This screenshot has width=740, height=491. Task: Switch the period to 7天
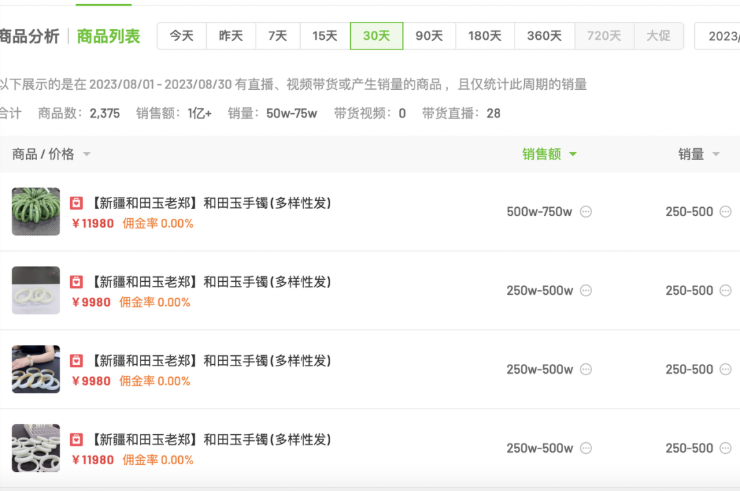[277, 36]
